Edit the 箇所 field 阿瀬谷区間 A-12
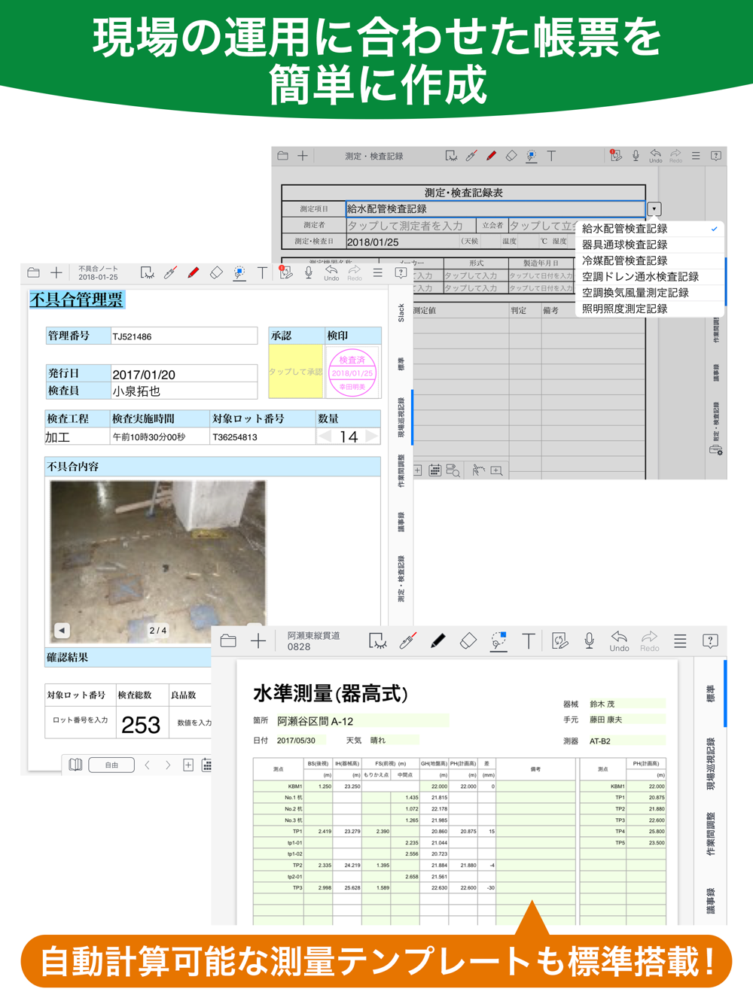Screen dimensions: 753x1004 tap(362, 721)
